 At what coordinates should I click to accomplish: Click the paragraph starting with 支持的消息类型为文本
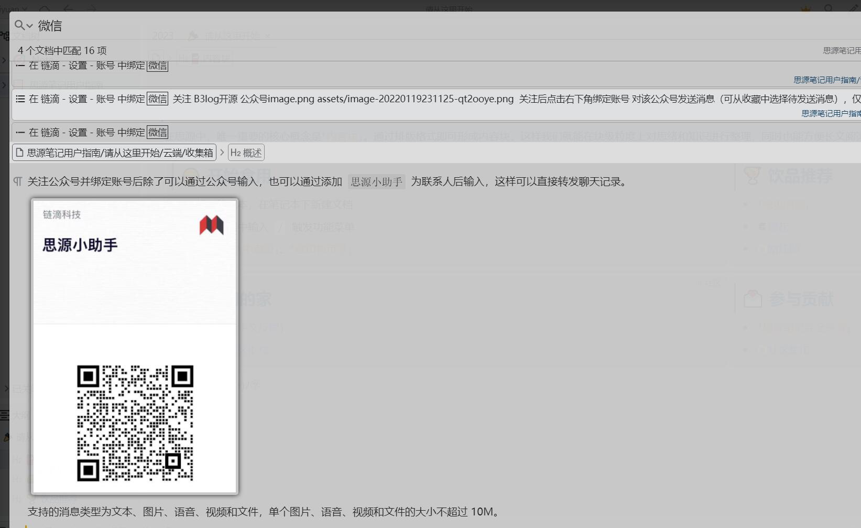point(265,512)
